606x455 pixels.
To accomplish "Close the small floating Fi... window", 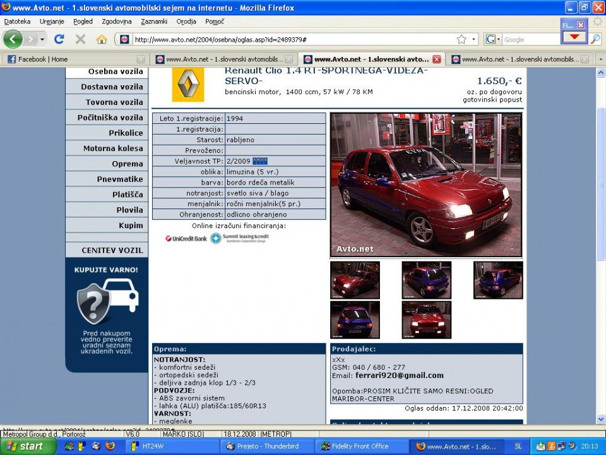I will click(581, 25).
